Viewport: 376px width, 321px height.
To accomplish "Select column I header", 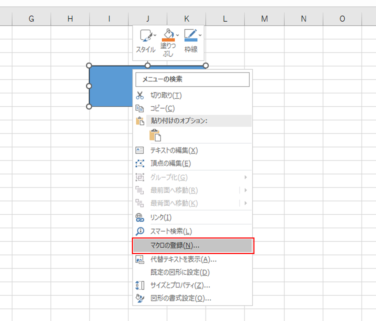I will [x=109, y=19].
